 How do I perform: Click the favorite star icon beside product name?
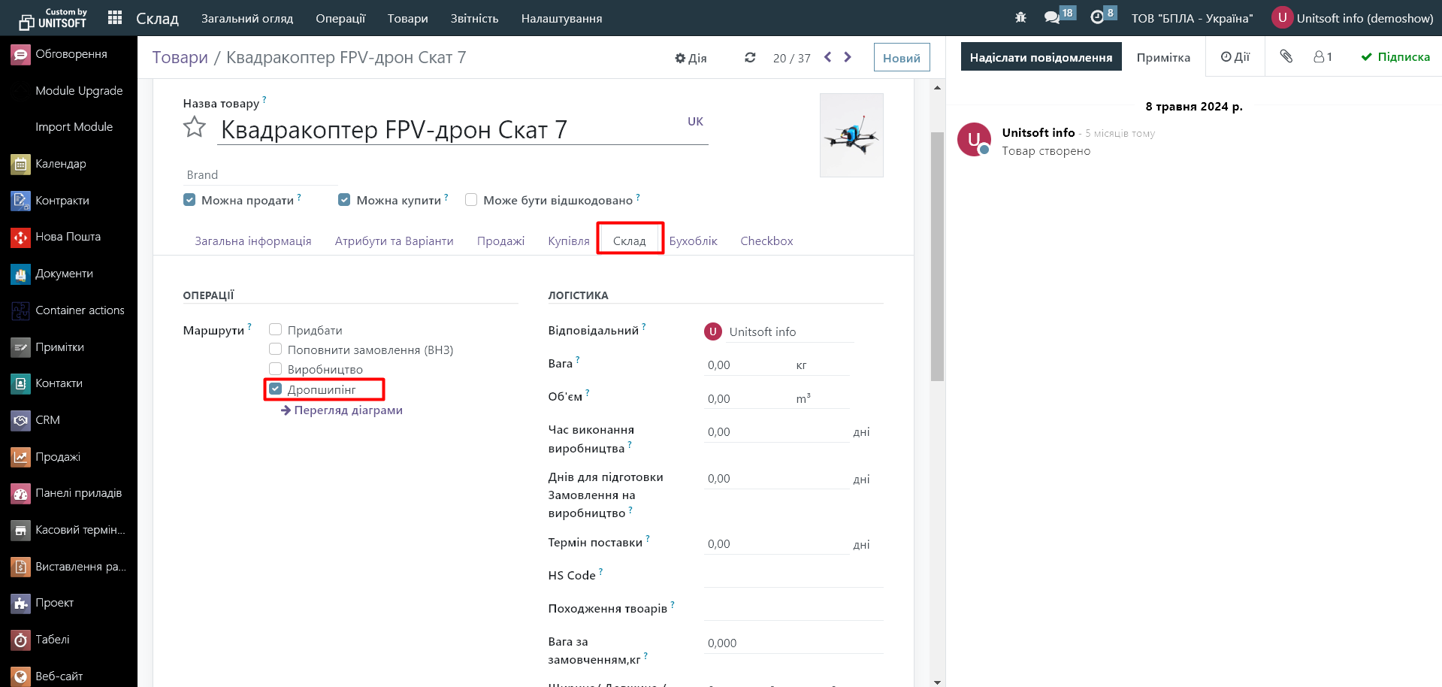coord(195,128)
